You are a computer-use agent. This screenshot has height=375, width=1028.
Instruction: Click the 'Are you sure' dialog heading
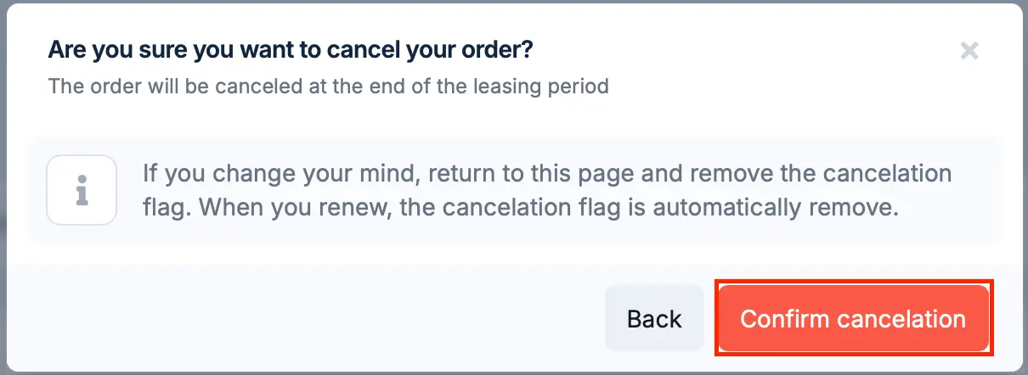pos(291,49)
